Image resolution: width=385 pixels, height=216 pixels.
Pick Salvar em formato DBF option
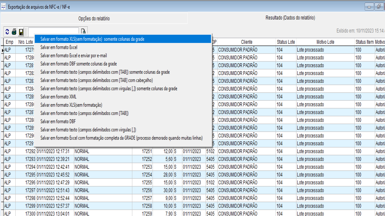pos(58,121)
